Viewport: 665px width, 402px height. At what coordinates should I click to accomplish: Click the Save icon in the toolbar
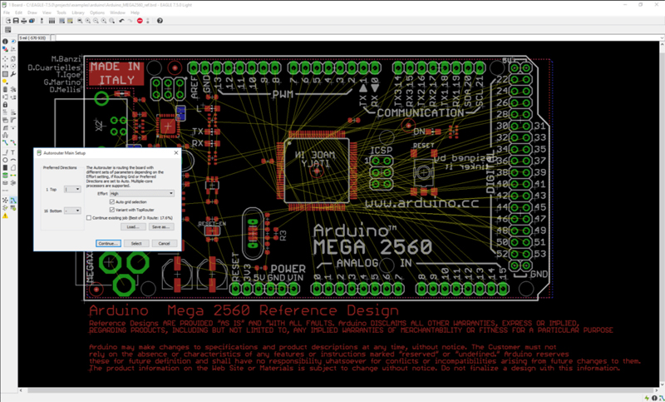[x=16, y=21]
